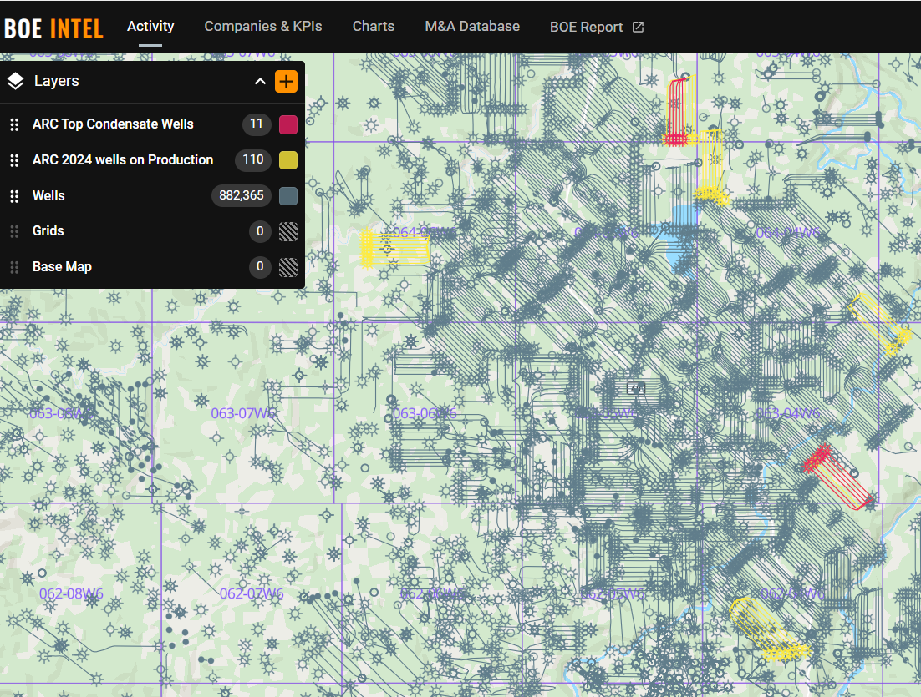Select the Base Map layer name
This screenshot has height=697, width=921.
pos(62,267)
